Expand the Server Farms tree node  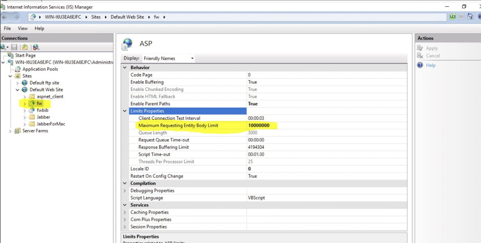pos(10,131)
